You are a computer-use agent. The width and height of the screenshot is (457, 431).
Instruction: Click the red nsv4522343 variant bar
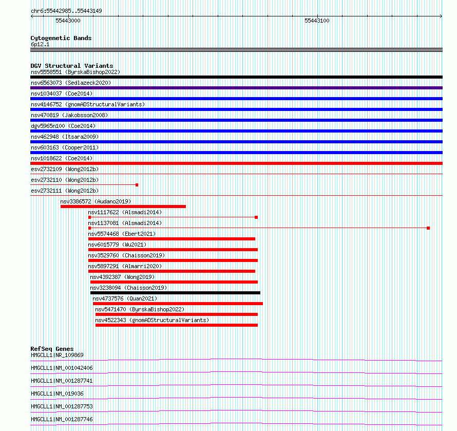177,325
